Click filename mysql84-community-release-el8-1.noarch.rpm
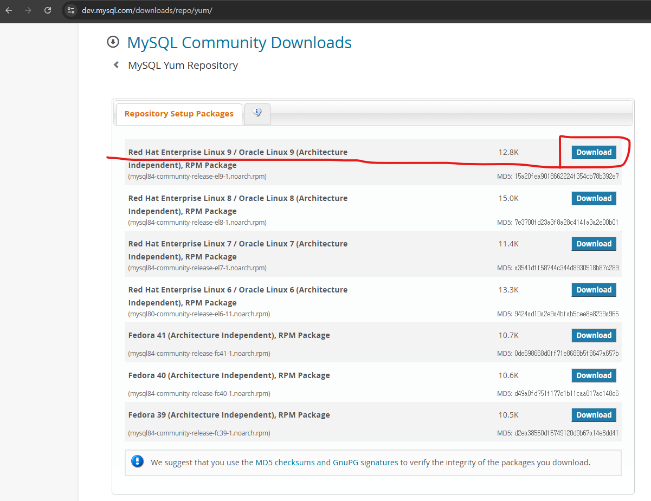The height and width of the screenshot is (501, 651). (197, 223)
